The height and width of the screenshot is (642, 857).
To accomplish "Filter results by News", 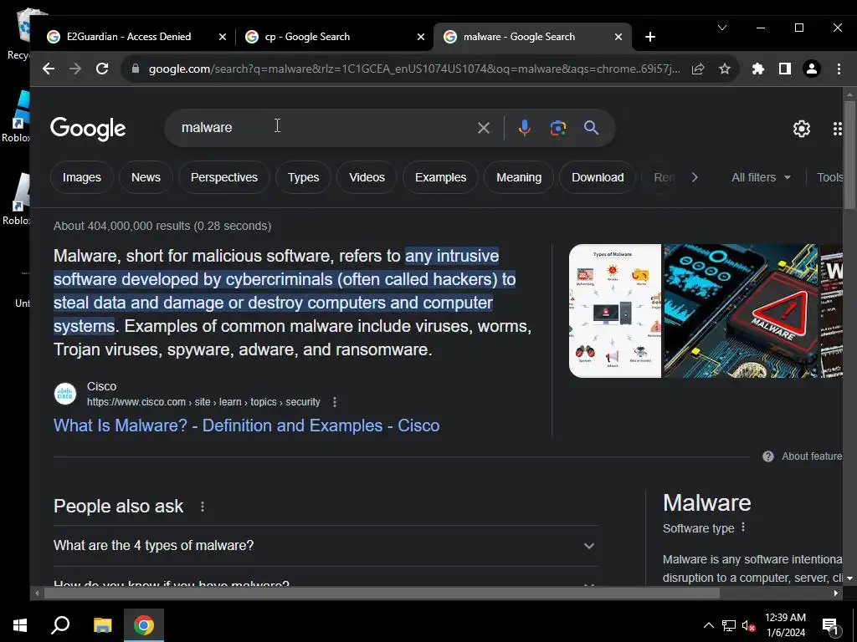I will pos(146,177).
